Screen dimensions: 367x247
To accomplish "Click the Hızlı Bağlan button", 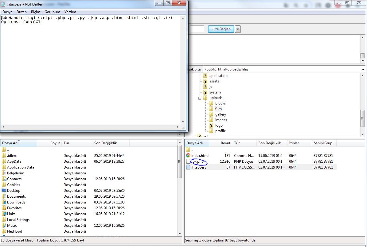I will 221,29.
